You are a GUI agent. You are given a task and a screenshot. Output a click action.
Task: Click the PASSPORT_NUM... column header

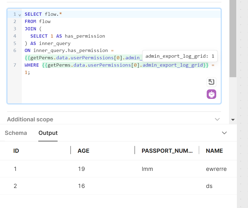[x=167, y=151]
